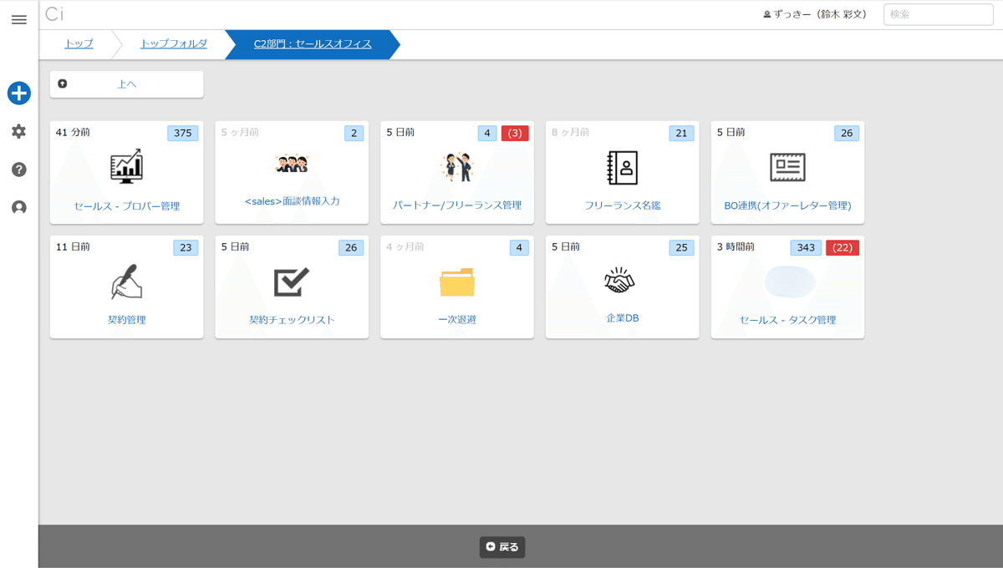Click the 375 record count badge
This screenshot has width=1003, height=568.
pyautogui.click(x=183, y=133)
